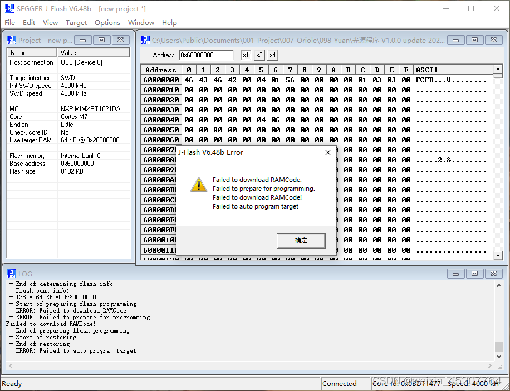This screenshot has width=510, height=391.
Task: Click the Connected status bar entry
Action: [x=339, y=384]
